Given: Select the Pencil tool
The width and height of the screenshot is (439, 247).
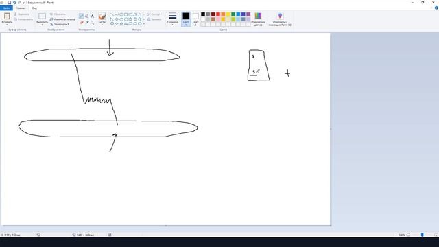Looking at the screenshot, I should pos(82,16).
